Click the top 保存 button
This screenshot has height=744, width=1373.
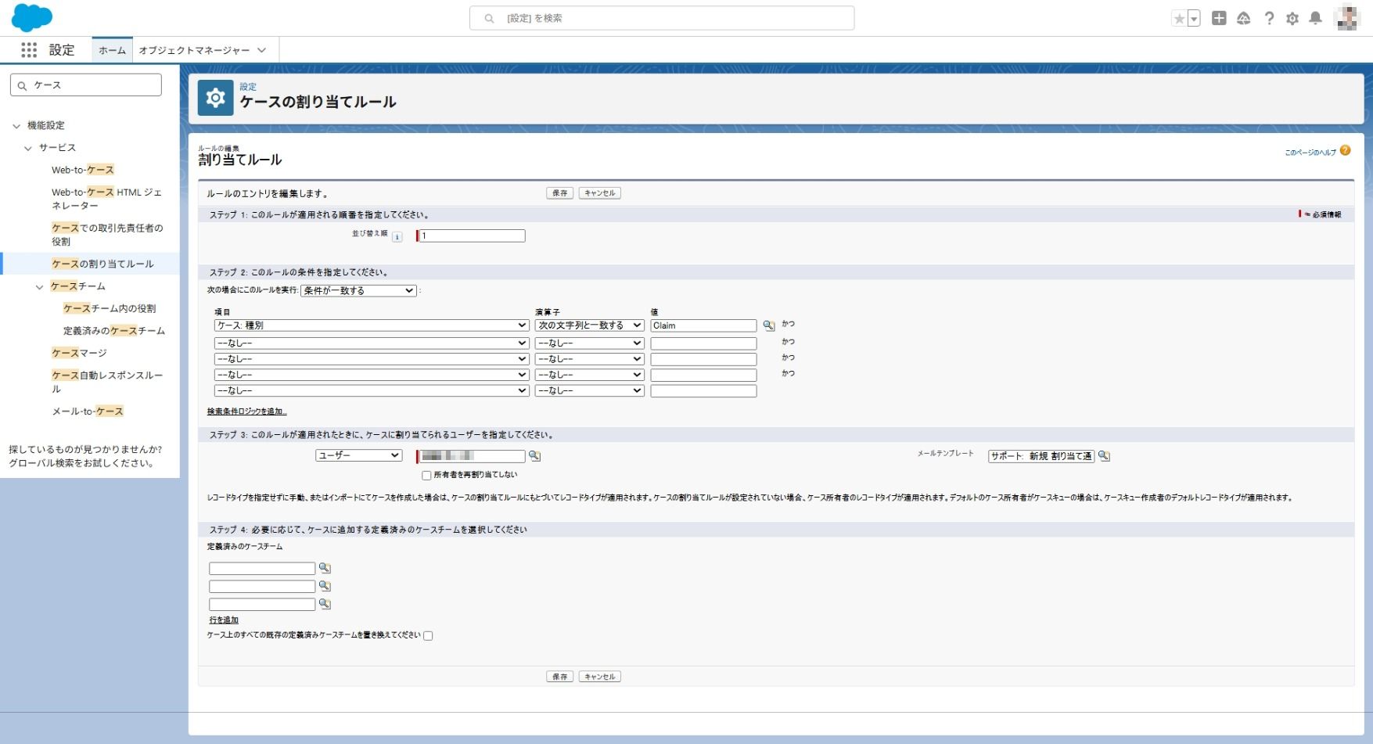pyautogui.click(x=559, y=193)
